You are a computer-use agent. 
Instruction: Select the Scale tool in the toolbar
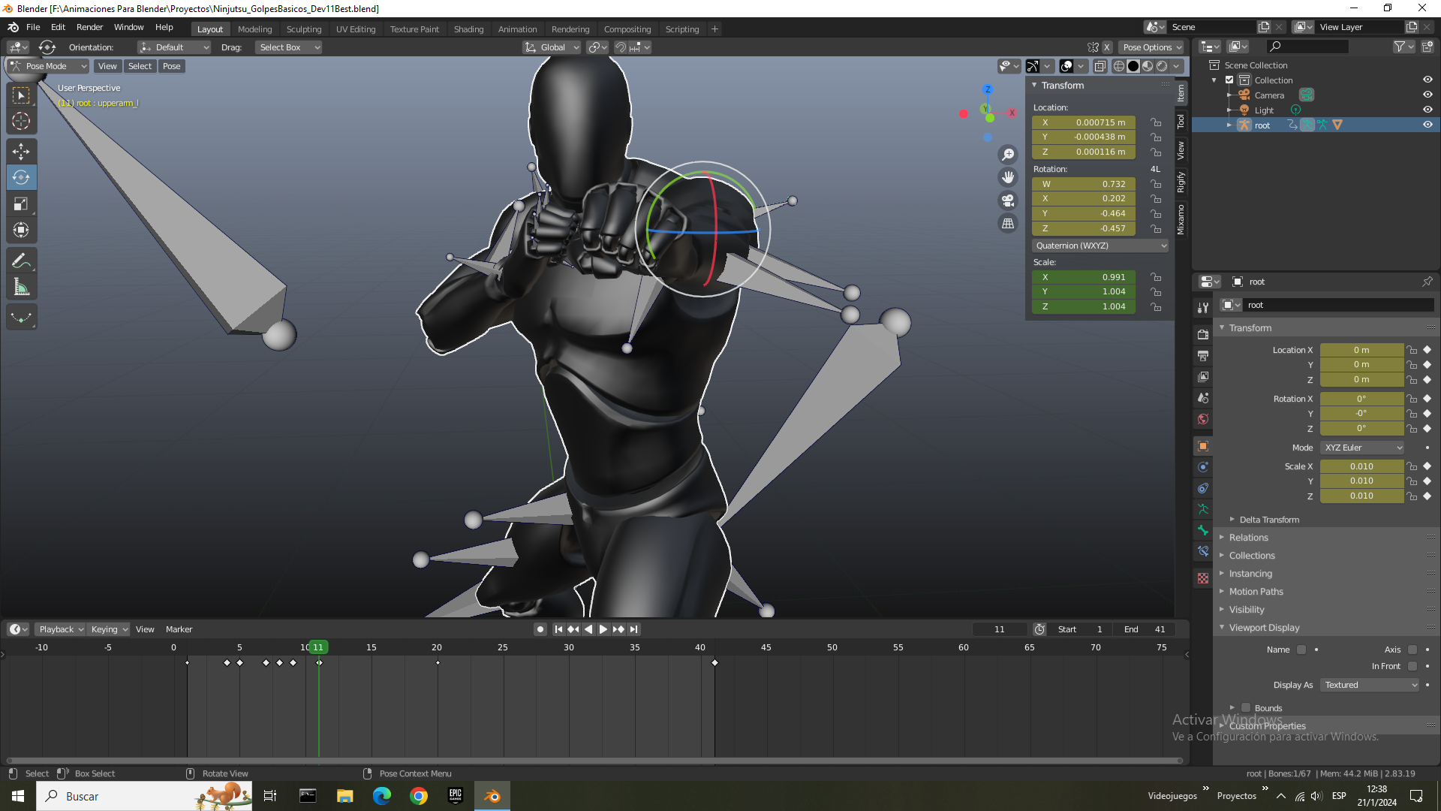(21, 204)
